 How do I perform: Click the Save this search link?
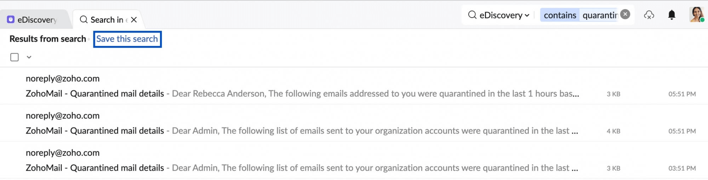pyautogui.click(x=127, y=39)
